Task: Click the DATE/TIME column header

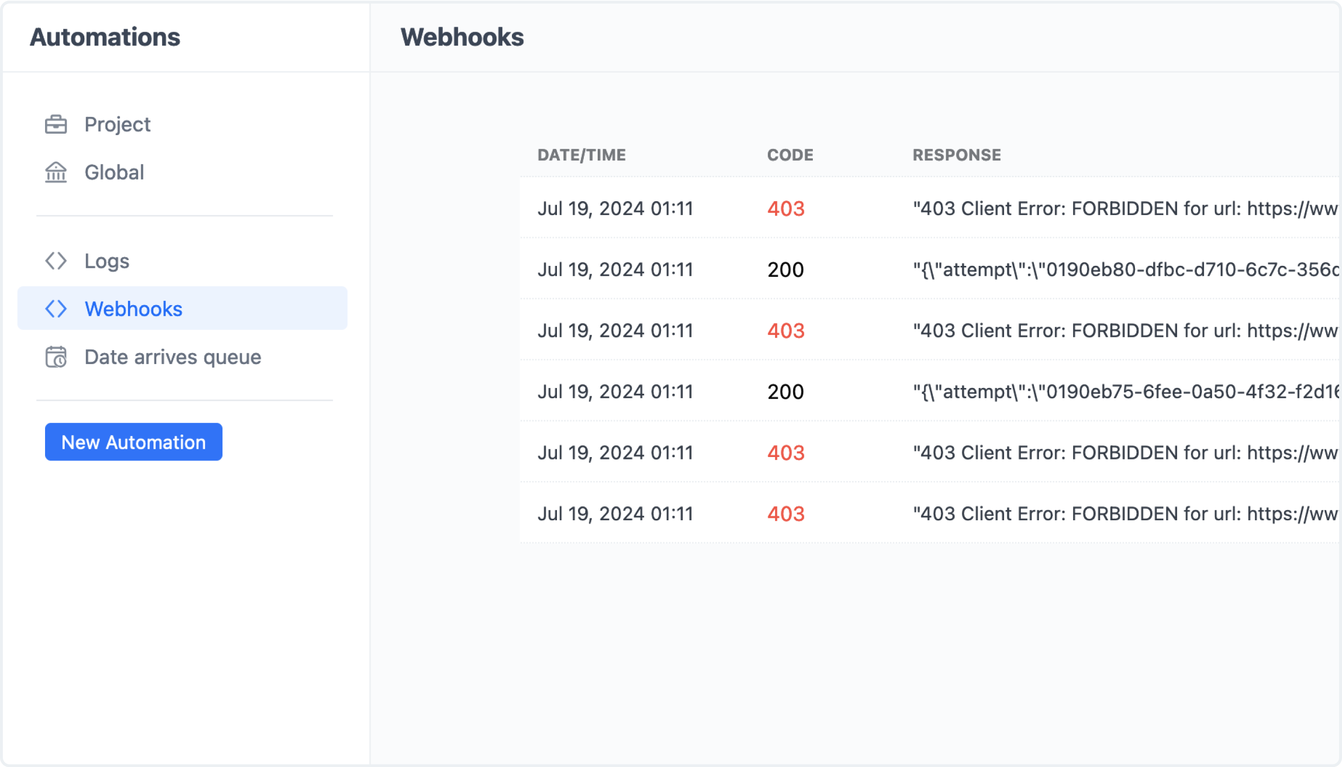Action: (581, 155)
